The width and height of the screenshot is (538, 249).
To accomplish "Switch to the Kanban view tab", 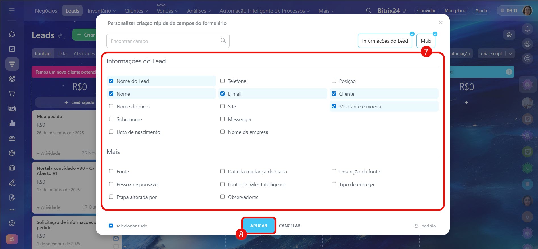I will [x=43, y=54].
